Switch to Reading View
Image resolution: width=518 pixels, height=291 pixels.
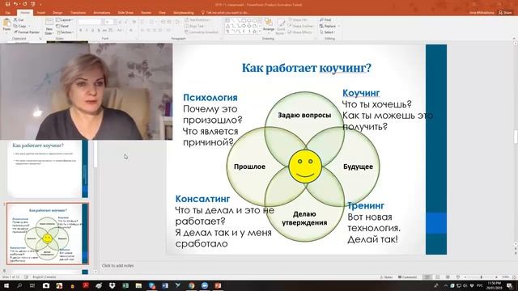[448, 277]
